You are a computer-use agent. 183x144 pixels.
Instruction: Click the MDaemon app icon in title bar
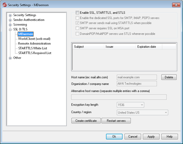[5, 5]
